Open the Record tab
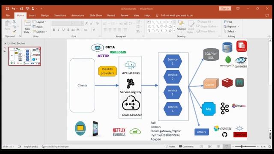274x154 pixels. 111,15
